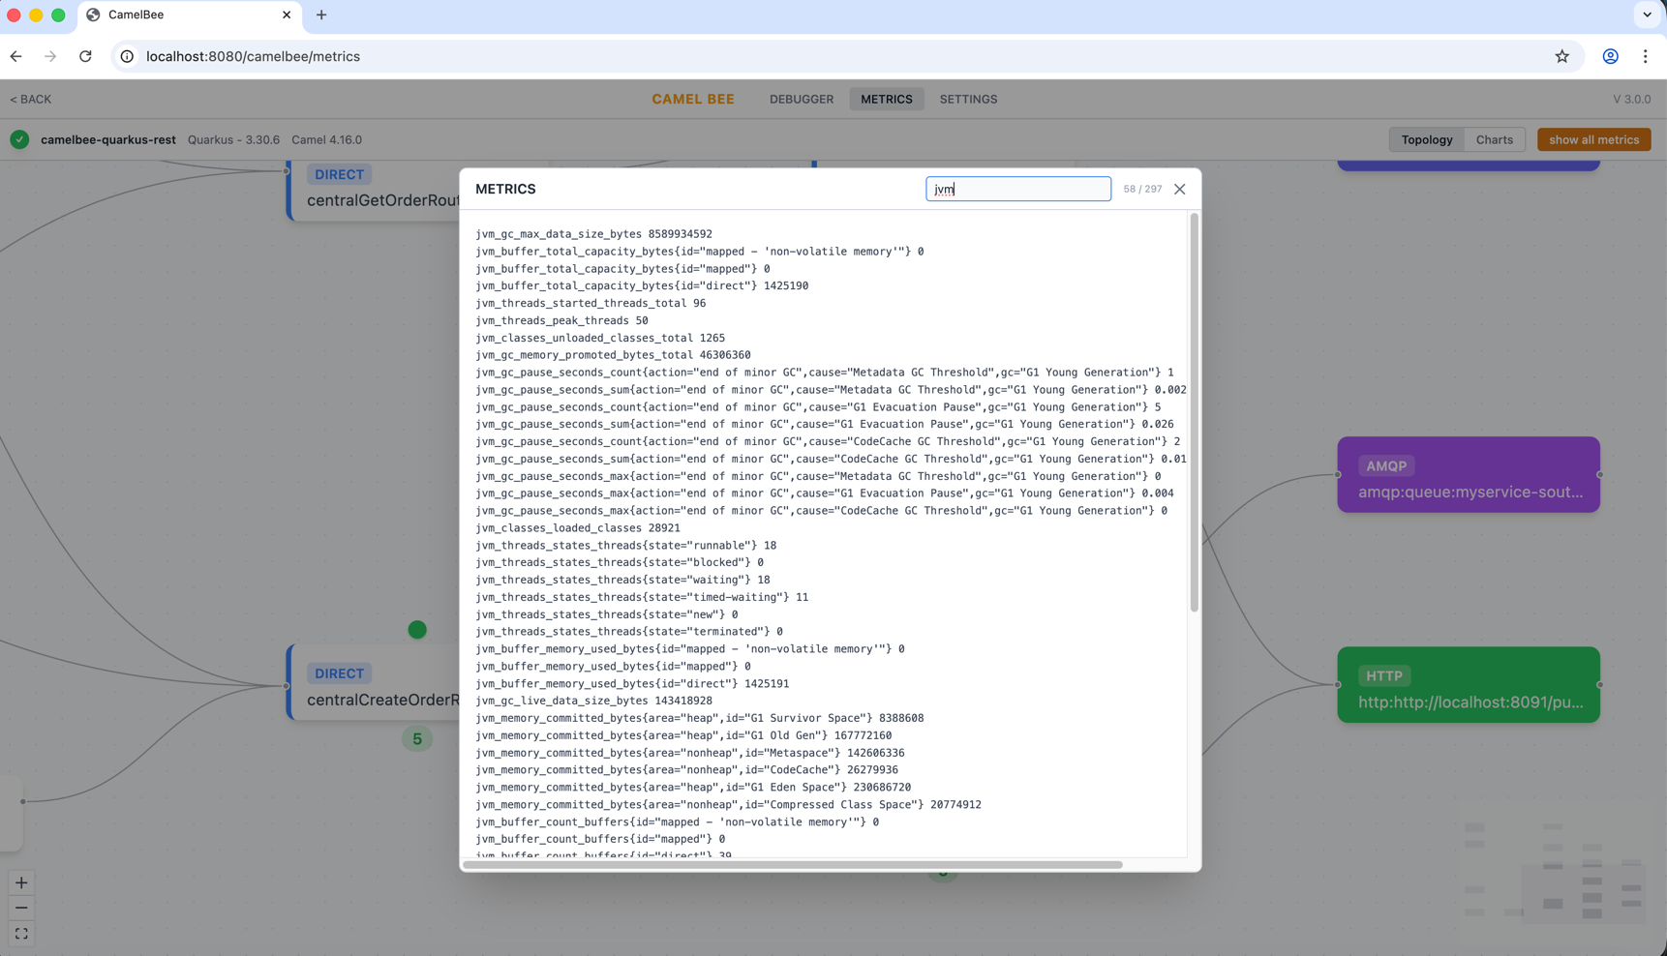The image size is (1667, 956).
Task: Click inside the jvm search field
Action: coord(1017,189)
